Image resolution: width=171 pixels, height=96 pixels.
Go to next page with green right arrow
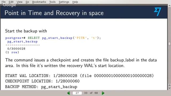[x=103, y=93]
